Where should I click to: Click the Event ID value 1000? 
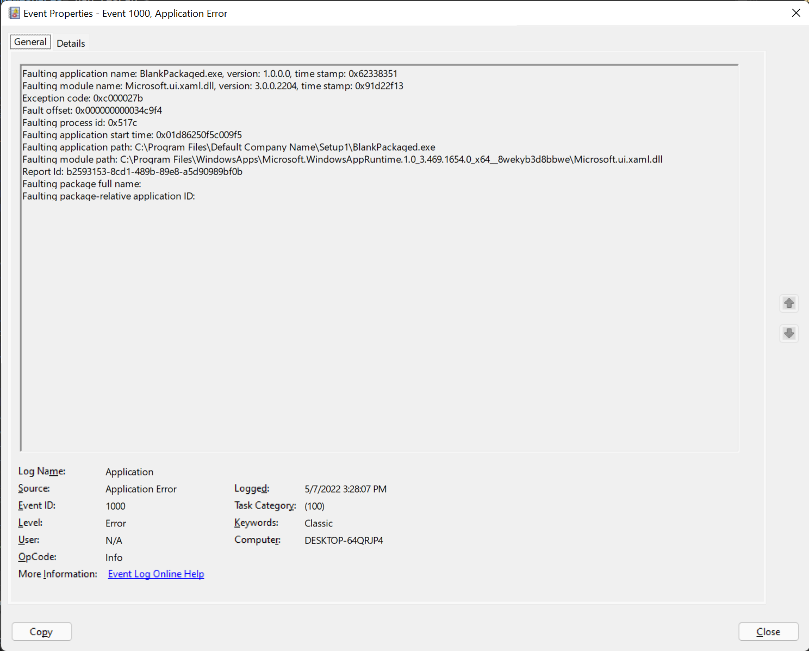[x=115, y=506]
